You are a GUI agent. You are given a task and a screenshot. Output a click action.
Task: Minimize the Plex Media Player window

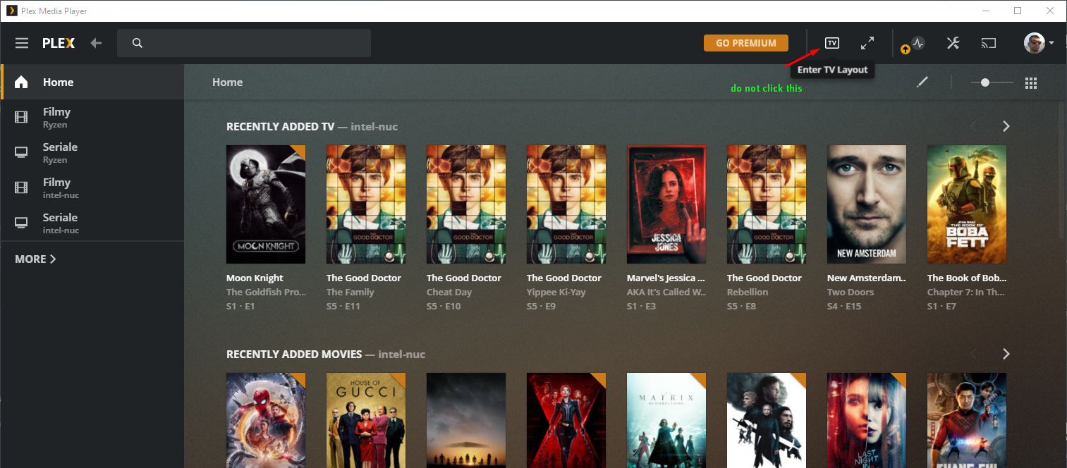click(x=985, y=11)
